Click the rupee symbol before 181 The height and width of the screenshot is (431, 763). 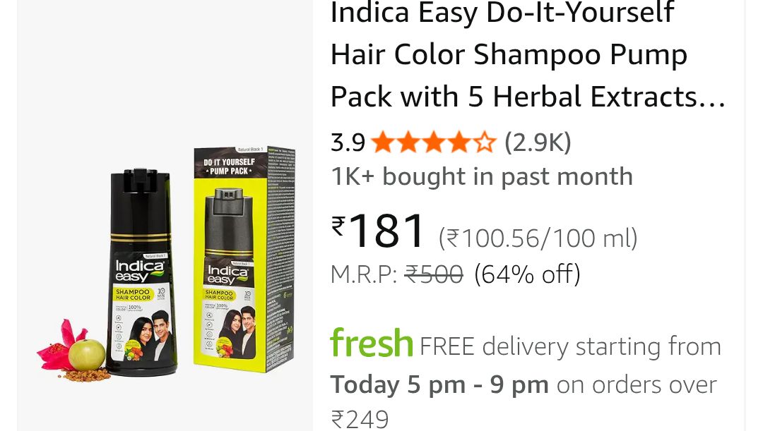tap(338, 226)
